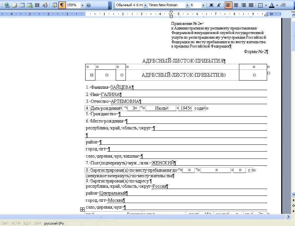Toggle ЗАП macro recording in status bar
Viewport: 295px width, 226px height.
5,223
